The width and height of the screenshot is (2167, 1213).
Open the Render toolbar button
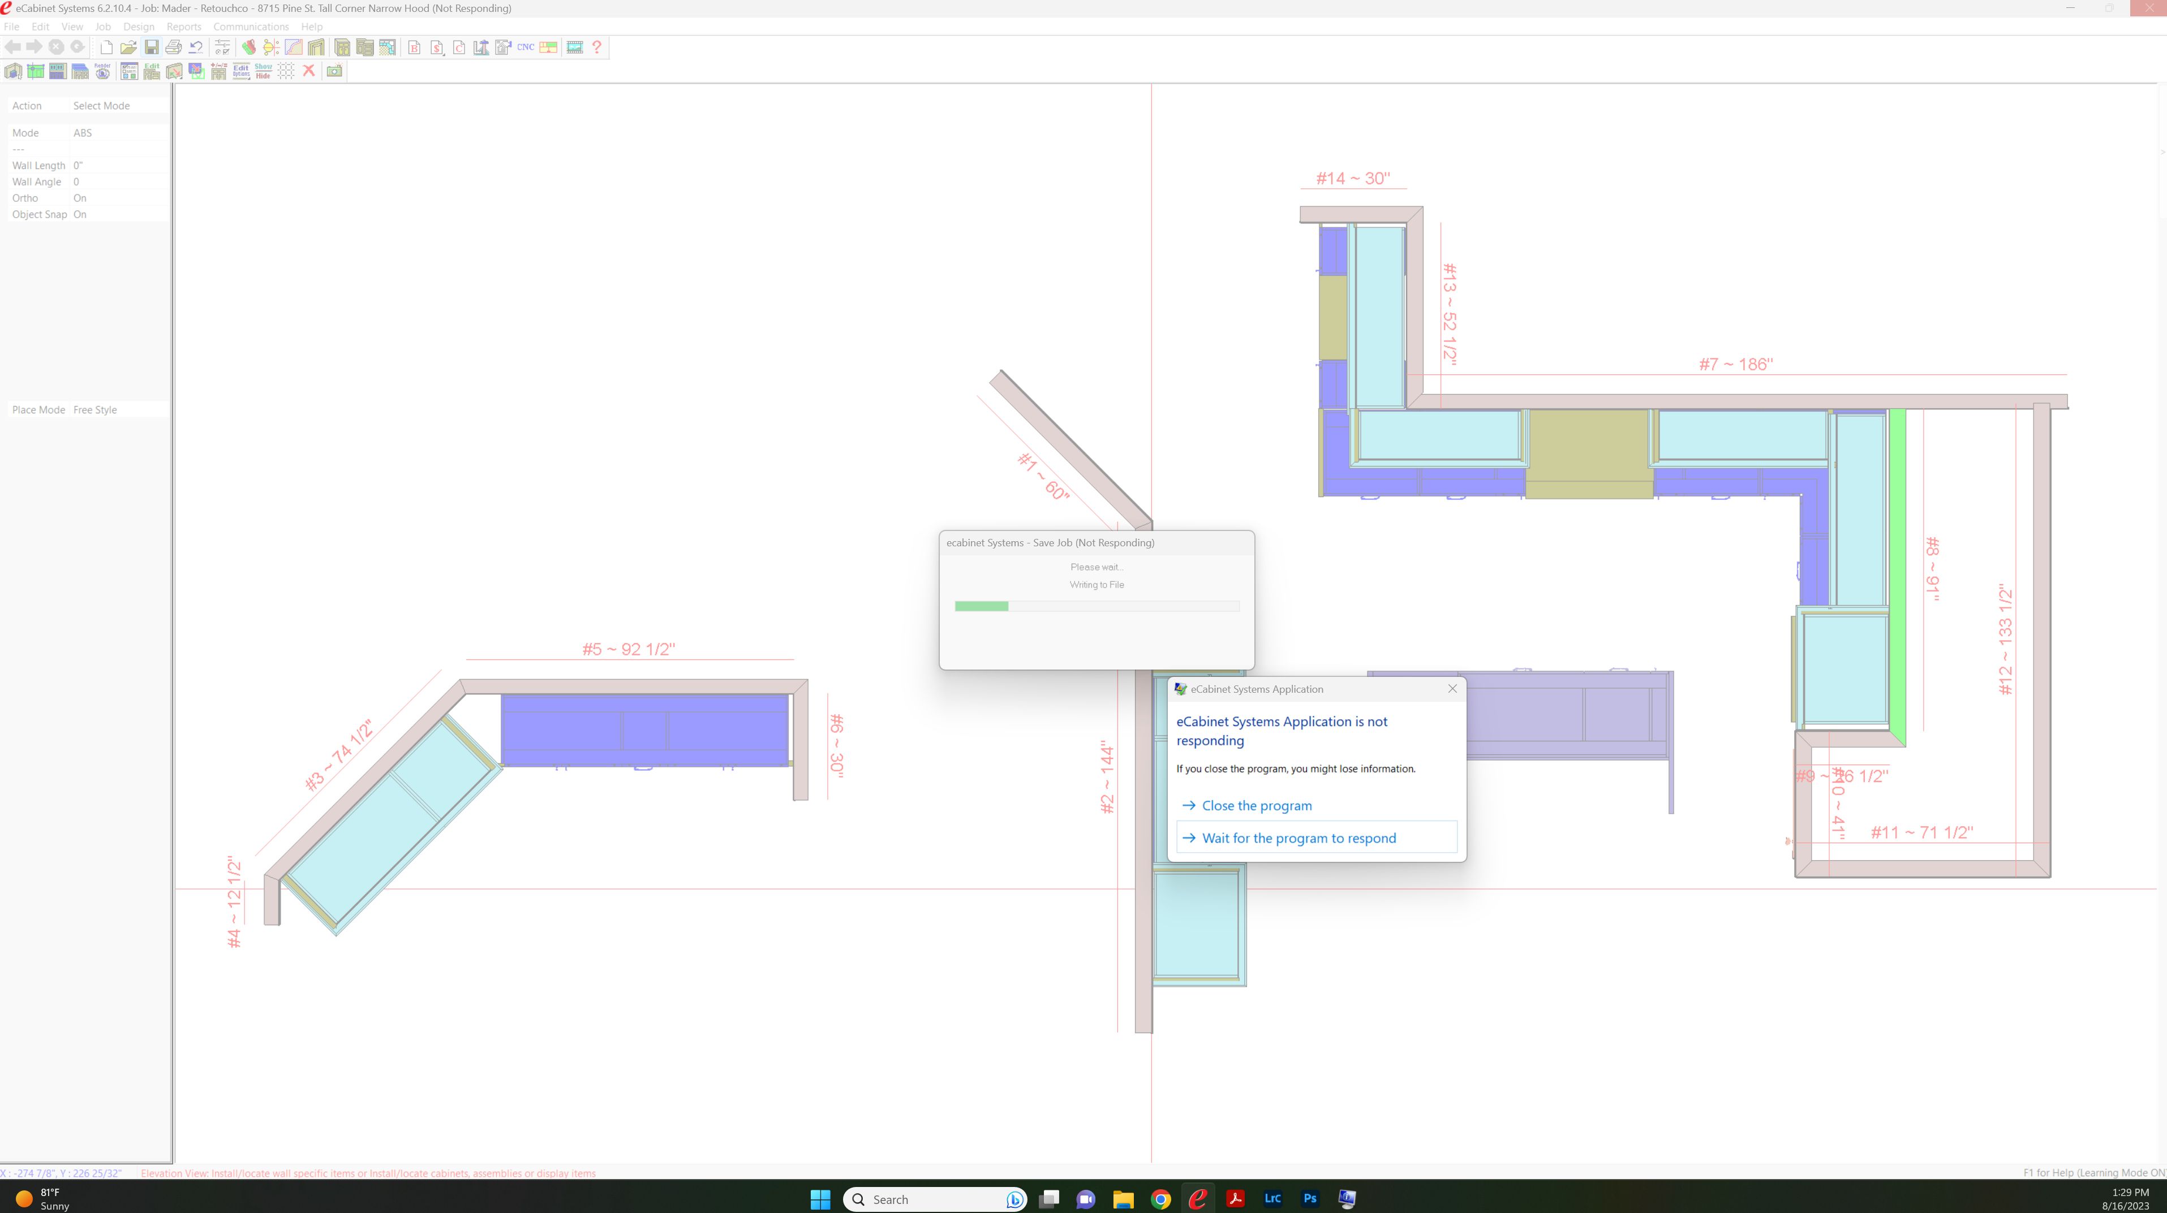coord(102,71)
